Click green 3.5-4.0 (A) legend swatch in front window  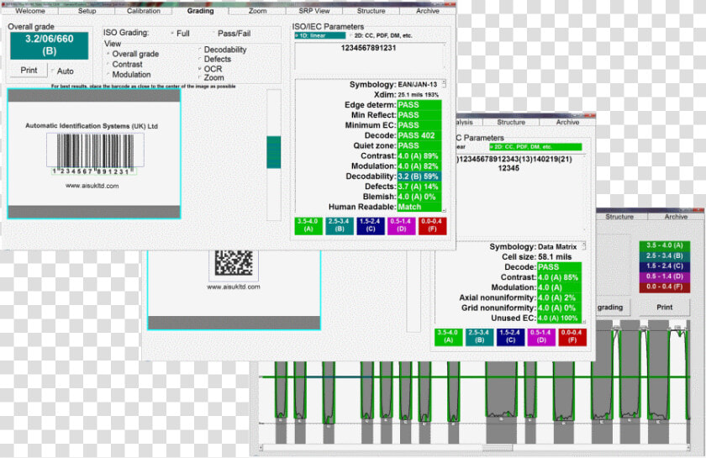pyautogui.click(x=308, y=226)
